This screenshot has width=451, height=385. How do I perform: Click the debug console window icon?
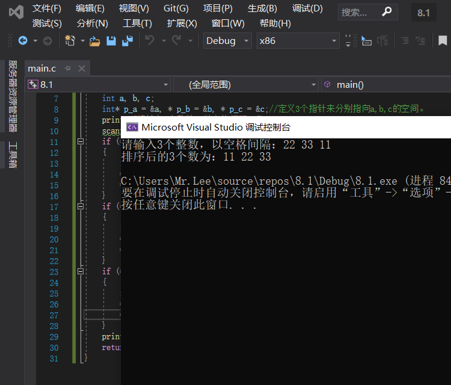tap(132, 127)
